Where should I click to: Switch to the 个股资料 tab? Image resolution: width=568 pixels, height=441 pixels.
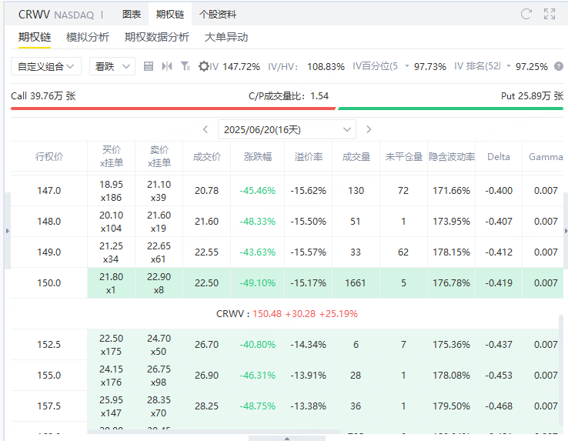(218, 15)
